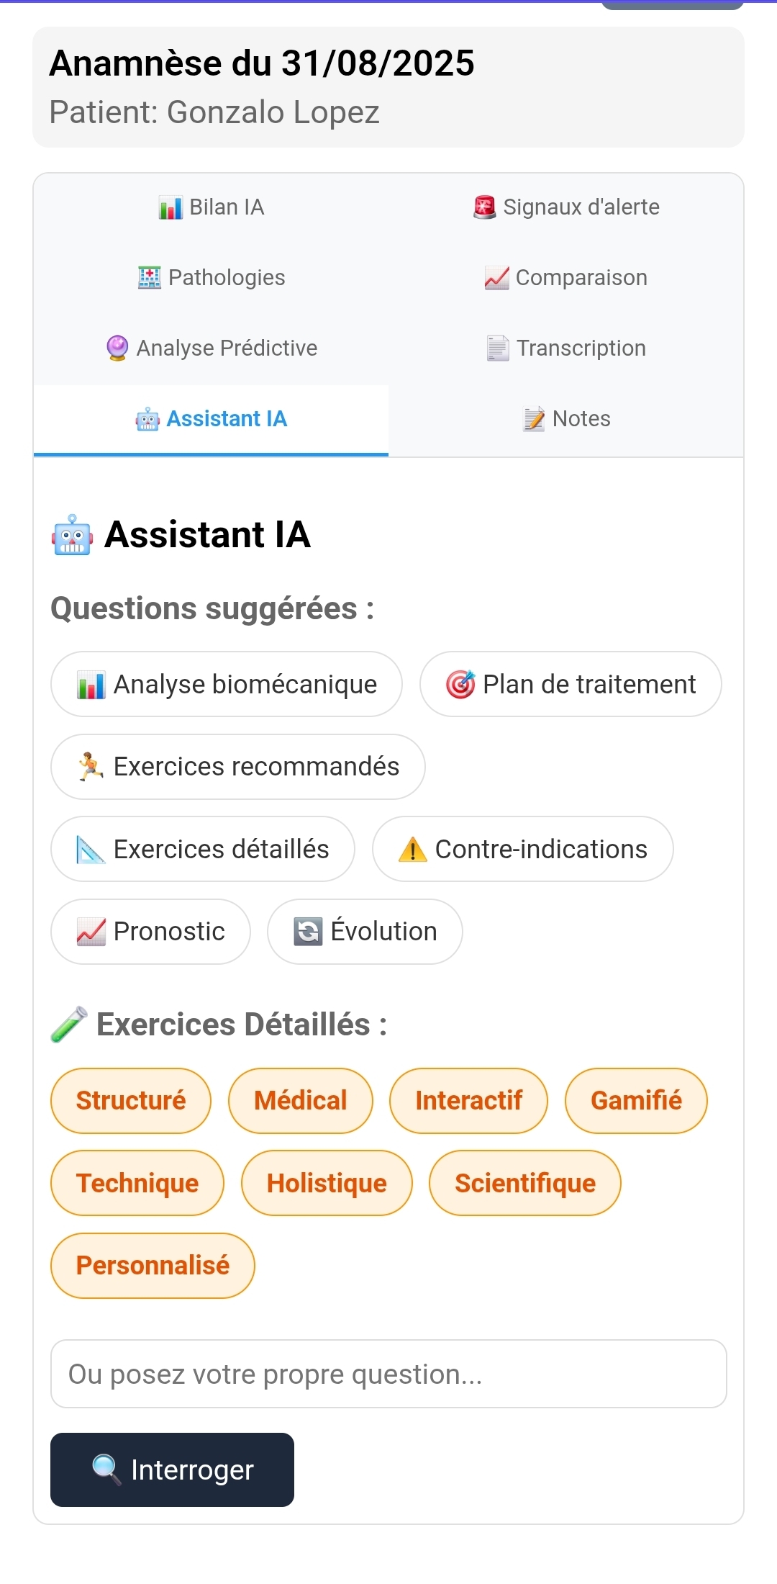The width and height of the screenshot is (777, 1584).
Task: Click the question input field
Action: [x=388, y=1374]
